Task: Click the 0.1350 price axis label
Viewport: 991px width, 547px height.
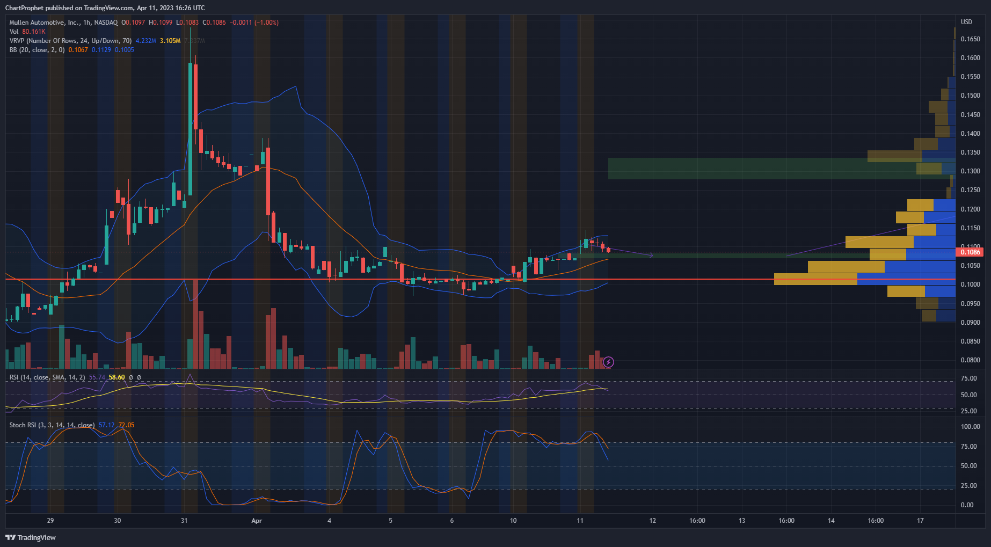Action: pyautogui.click(x=970, y=152)
